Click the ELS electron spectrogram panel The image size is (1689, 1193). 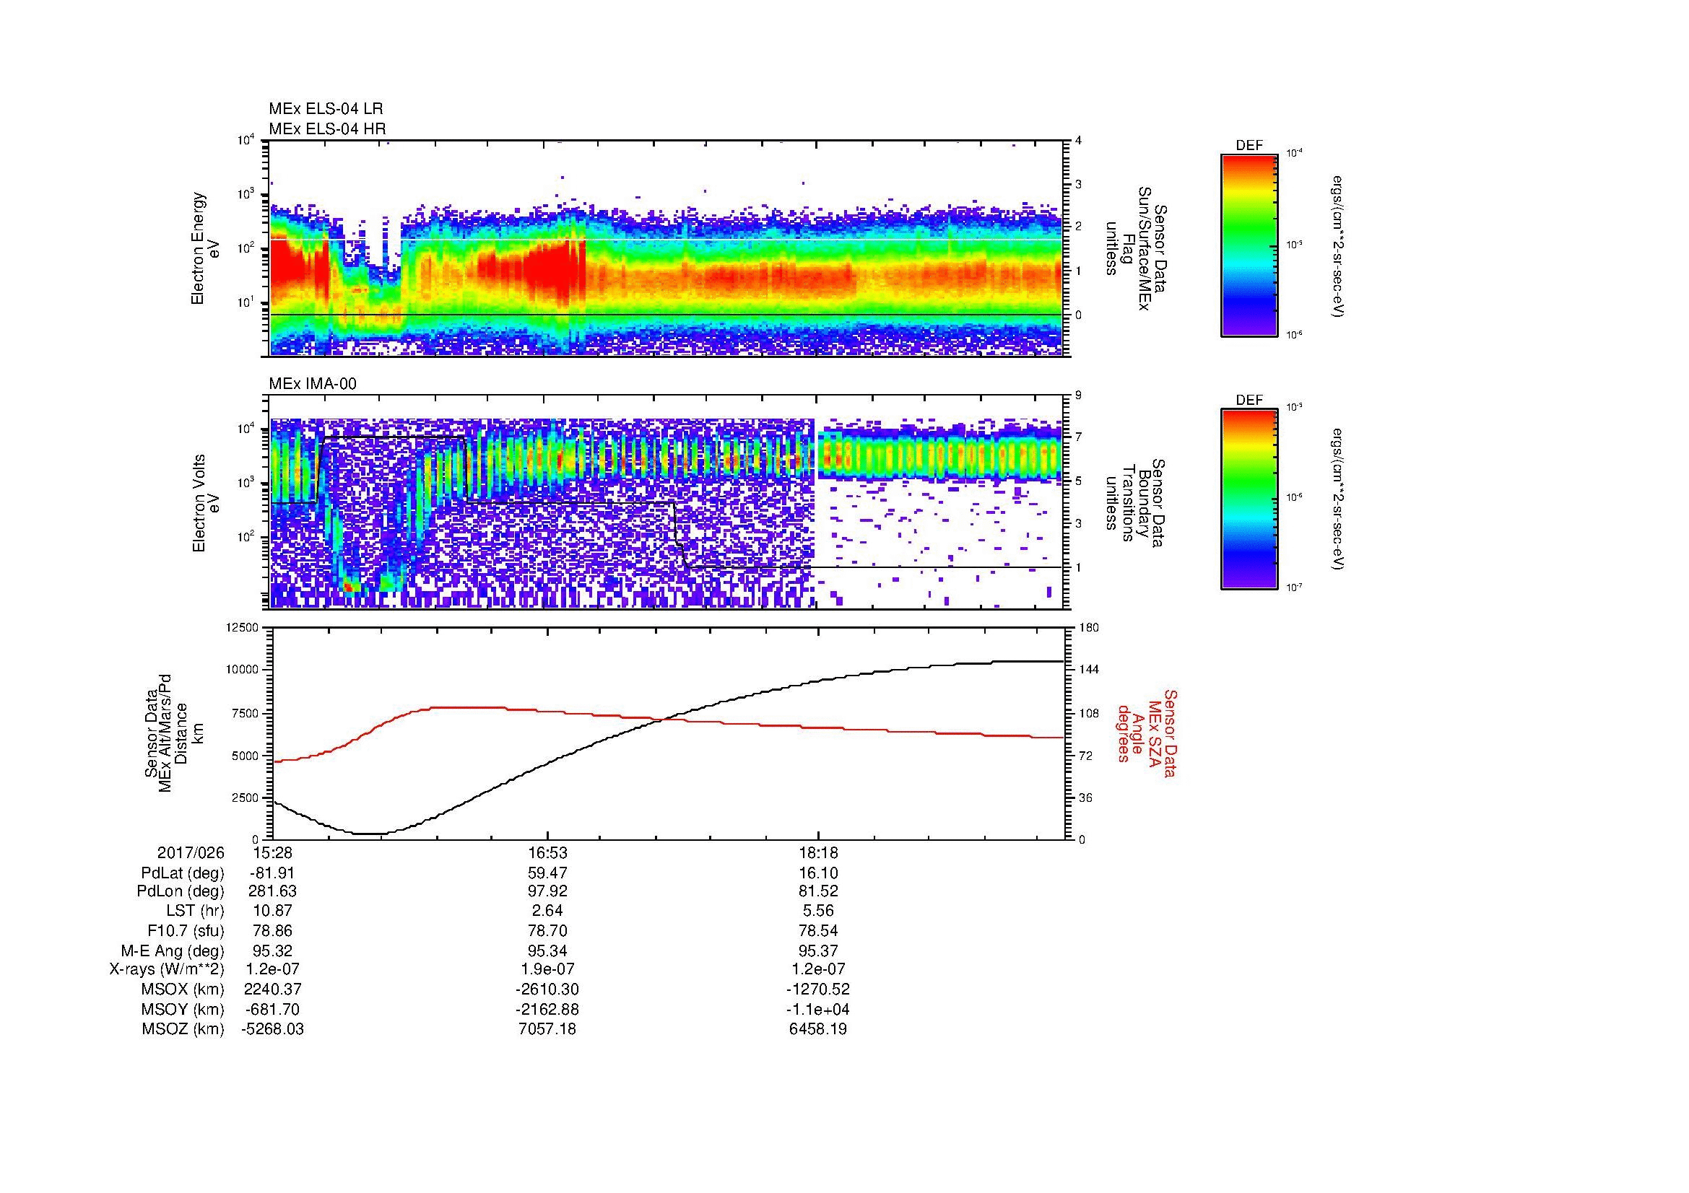click(x=667, y=248)
